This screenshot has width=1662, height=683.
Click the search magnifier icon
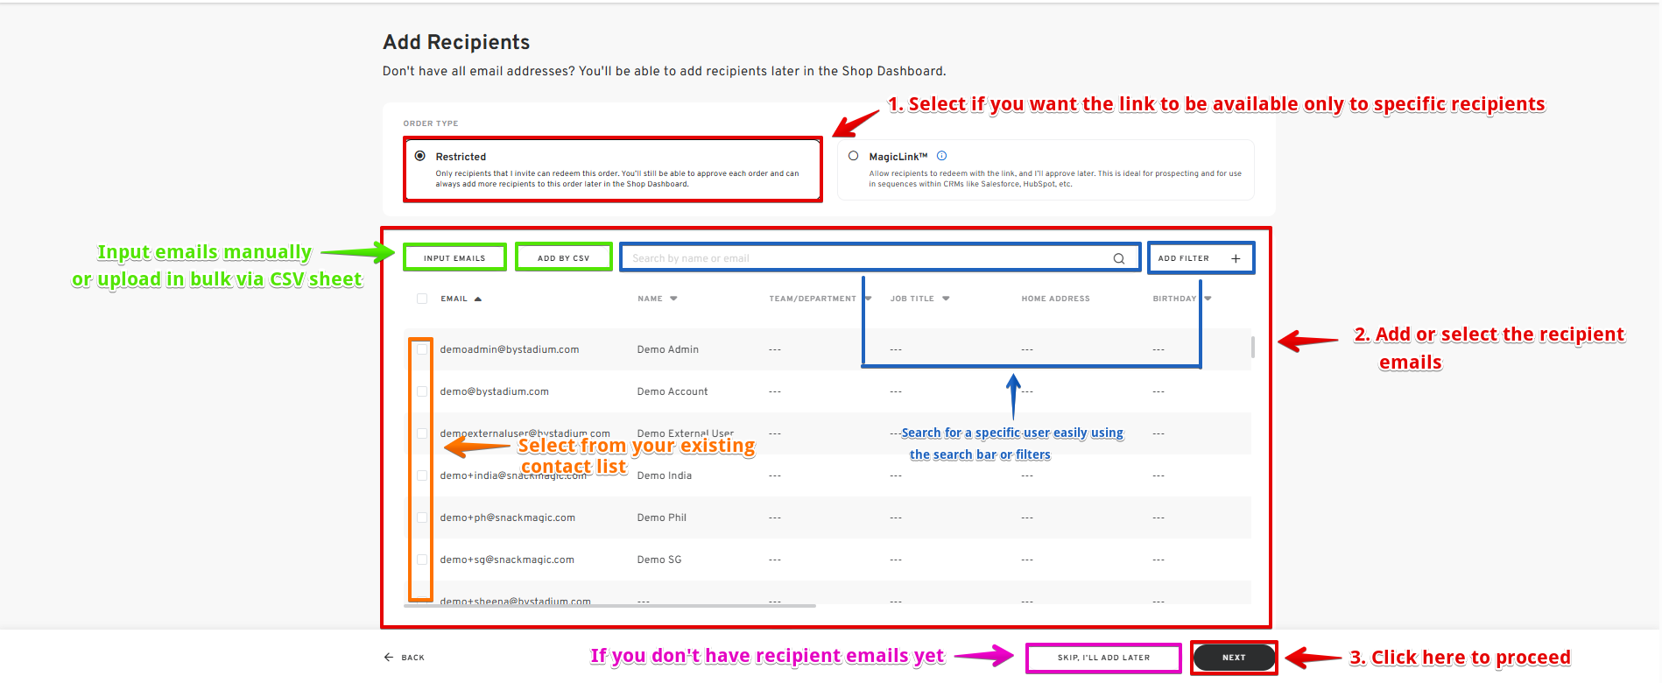(x=1118, y=258)
